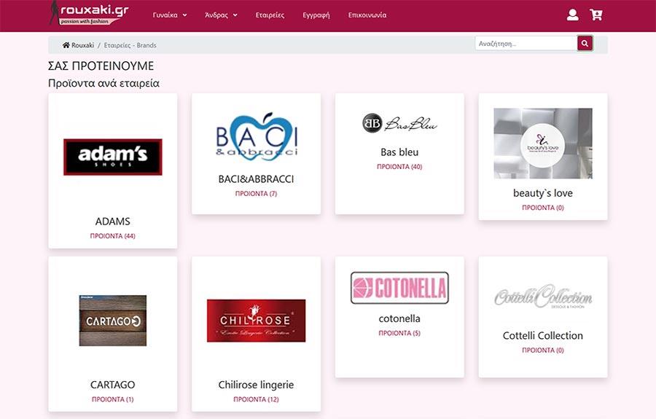Go to the Εγγραφή menu item

316,15
